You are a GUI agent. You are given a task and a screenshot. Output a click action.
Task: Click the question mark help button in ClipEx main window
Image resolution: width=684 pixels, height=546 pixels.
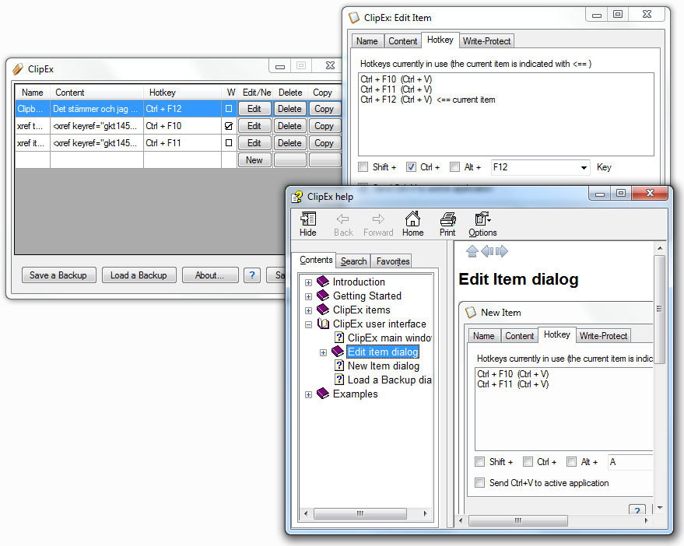(252, 275)
